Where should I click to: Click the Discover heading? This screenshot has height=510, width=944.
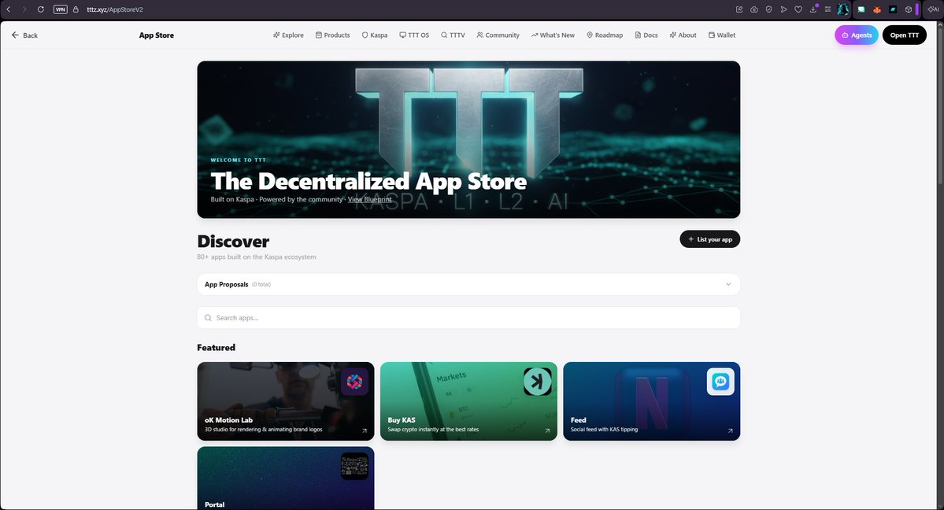click(233, 242)
